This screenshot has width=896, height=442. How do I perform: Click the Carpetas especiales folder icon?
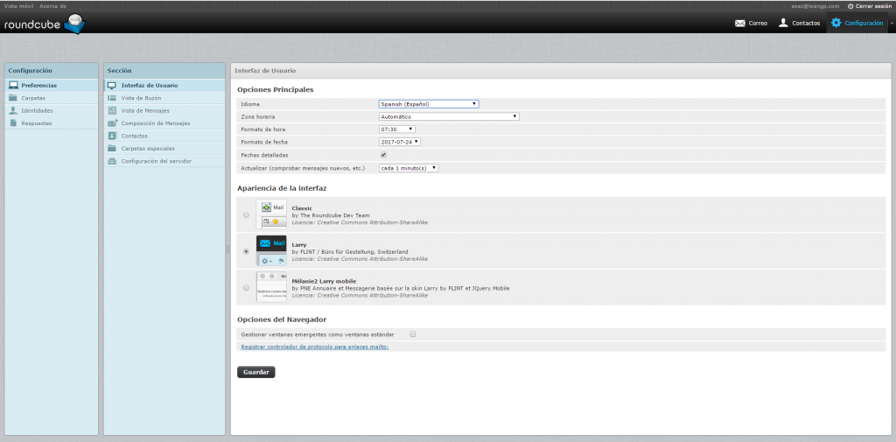112,149
